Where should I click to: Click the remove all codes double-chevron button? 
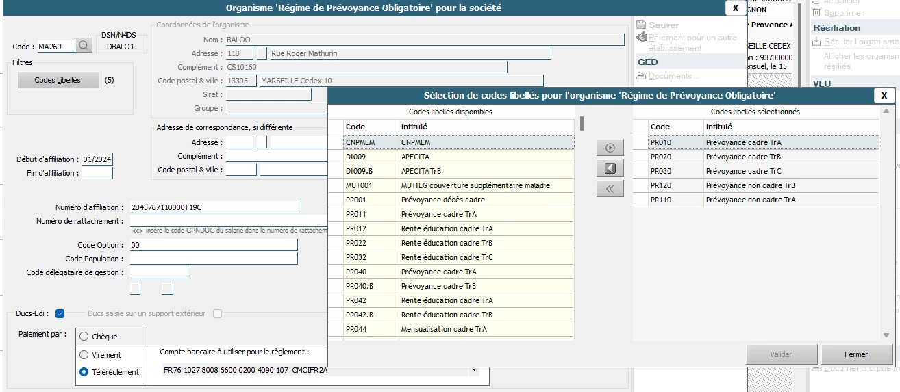[610, 189]
